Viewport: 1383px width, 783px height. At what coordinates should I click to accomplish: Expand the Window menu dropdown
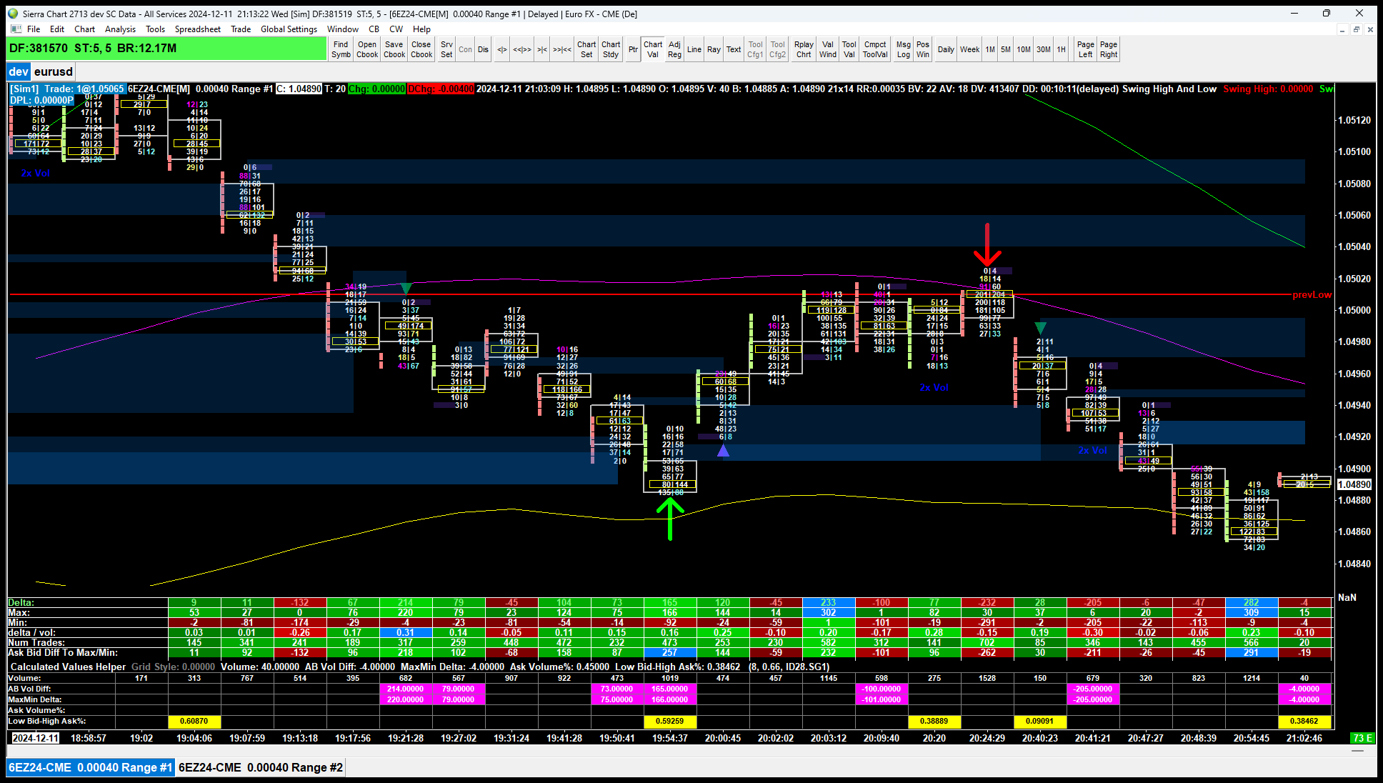[x=342, y=29]
